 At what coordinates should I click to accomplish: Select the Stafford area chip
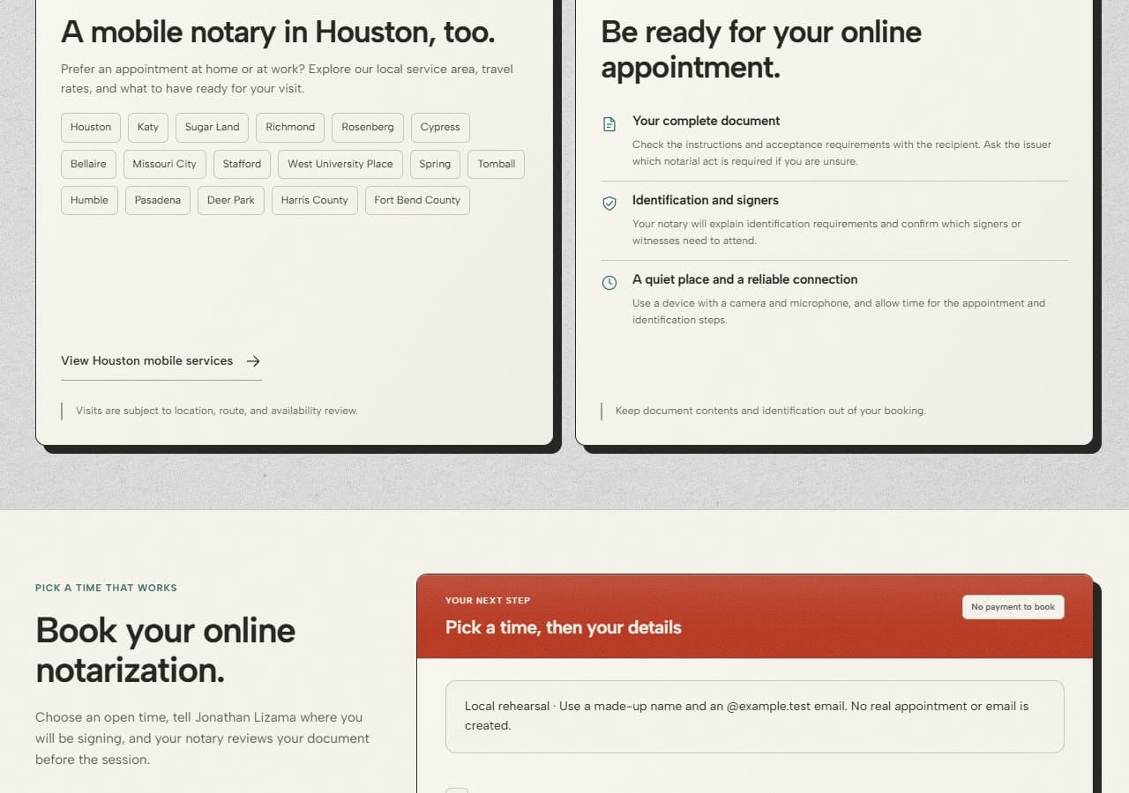(242, 164)
